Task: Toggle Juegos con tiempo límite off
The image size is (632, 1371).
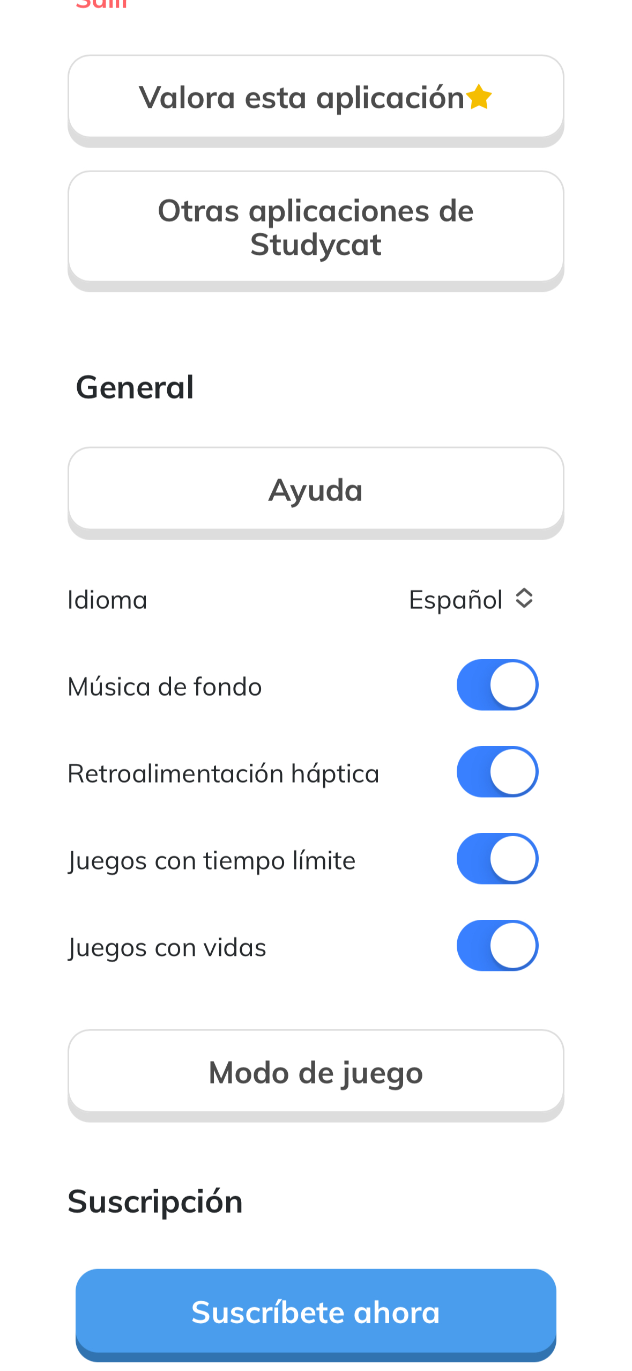Action: 497,859
